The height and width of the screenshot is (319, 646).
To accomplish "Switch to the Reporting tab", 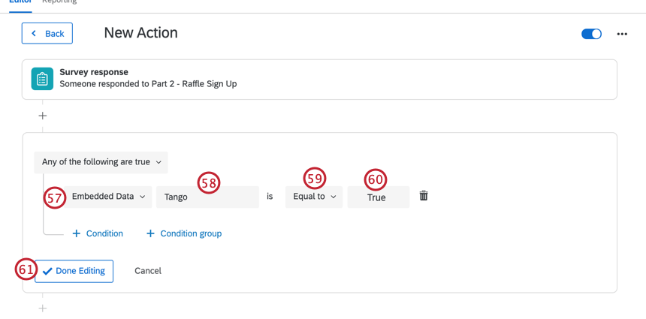I will coord(59,2).
